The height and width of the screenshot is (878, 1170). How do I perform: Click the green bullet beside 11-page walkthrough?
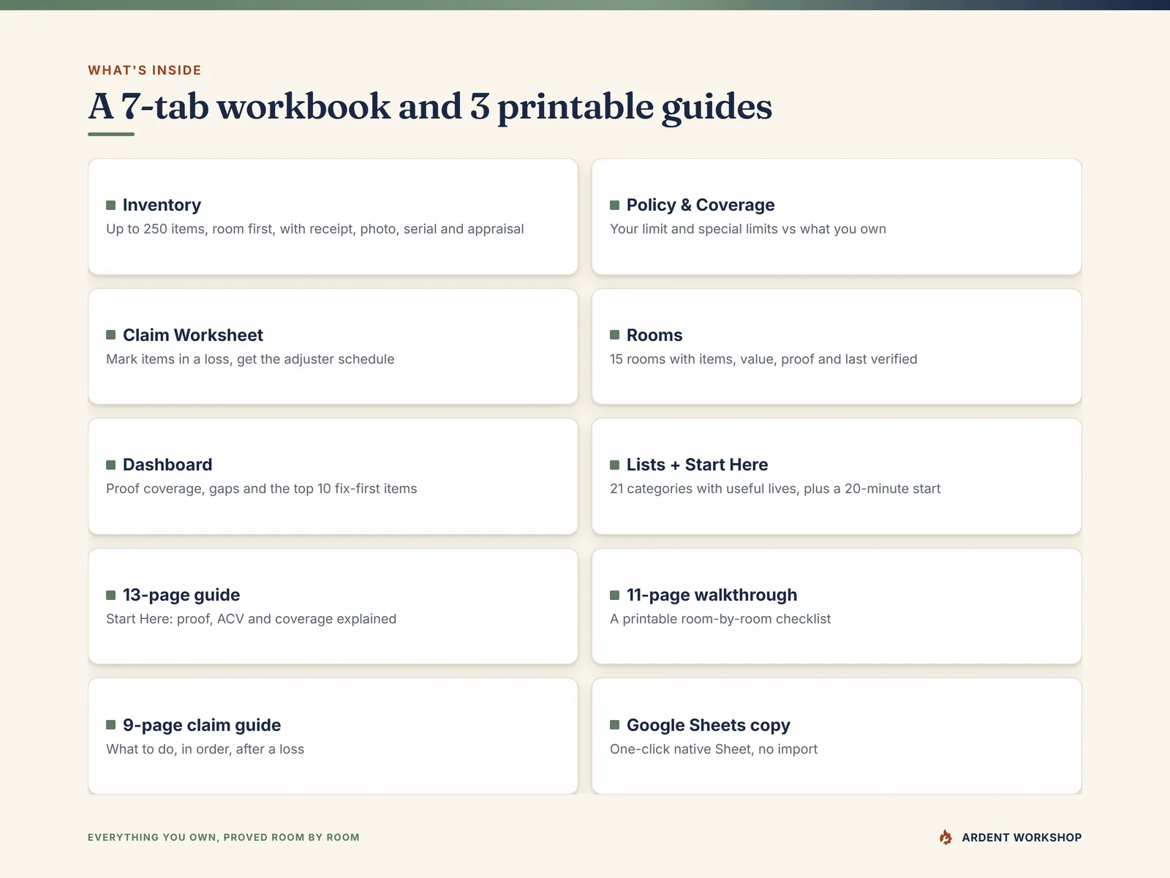pos(615,595)
